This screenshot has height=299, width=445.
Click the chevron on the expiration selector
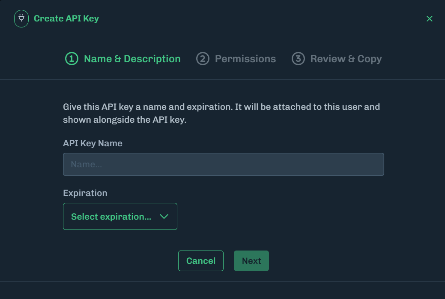click(164, 217)
